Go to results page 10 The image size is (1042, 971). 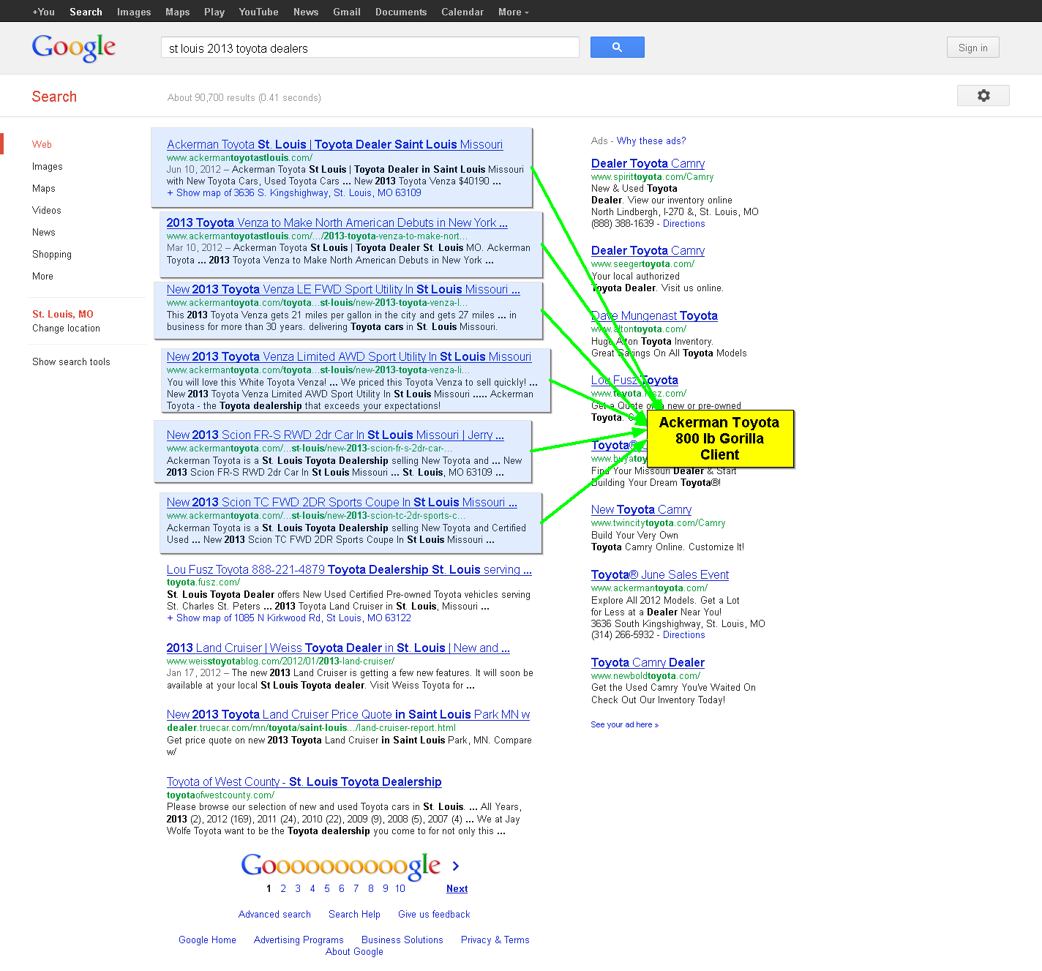[400, 889]
